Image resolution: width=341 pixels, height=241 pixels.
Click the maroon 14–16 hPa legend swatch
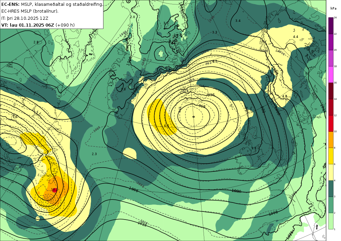pyautogui.click(x=331, y=91)
